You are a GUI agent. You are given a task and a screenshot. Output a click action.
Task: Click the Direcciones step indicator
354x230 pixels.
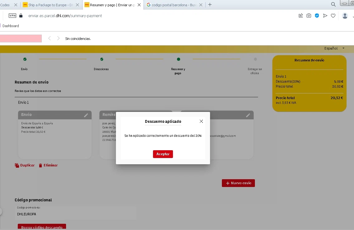click(102, 59)
